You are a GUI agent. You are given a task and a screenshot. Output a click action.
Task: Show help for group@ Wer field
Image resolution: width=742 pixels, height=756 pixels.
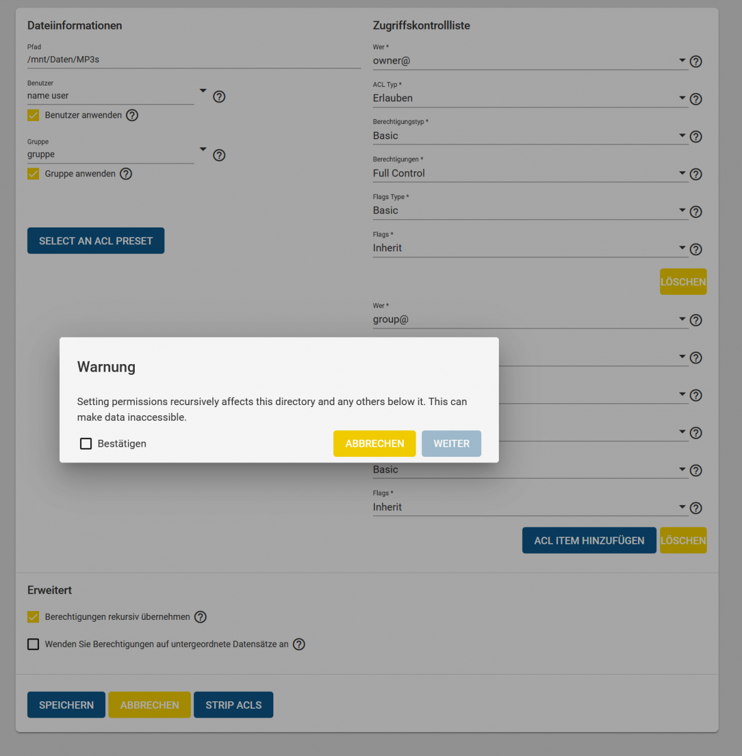696,320
